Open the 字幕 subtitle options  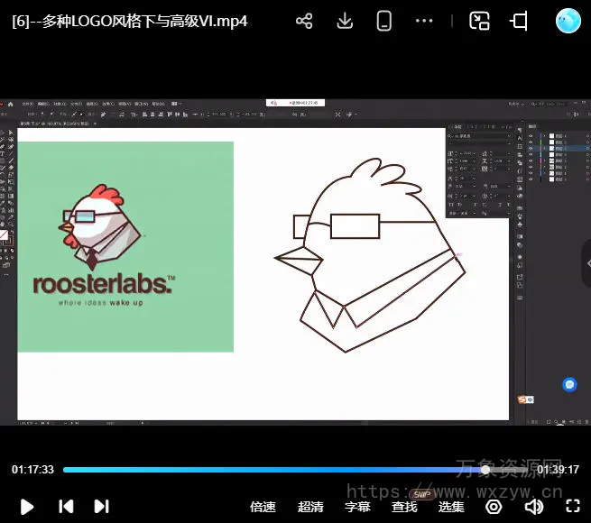[x=357, y=507]
